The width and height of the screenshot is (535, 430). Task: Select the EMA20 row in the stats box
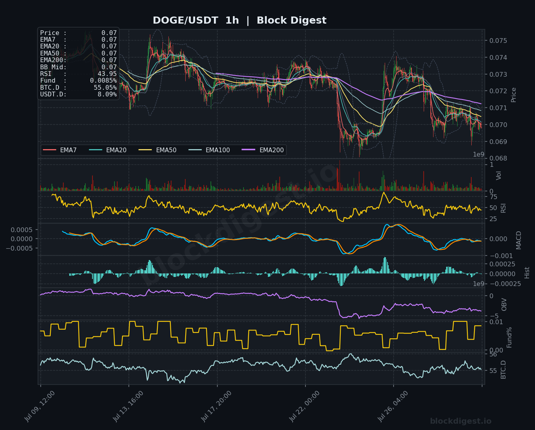coord(78,46)
